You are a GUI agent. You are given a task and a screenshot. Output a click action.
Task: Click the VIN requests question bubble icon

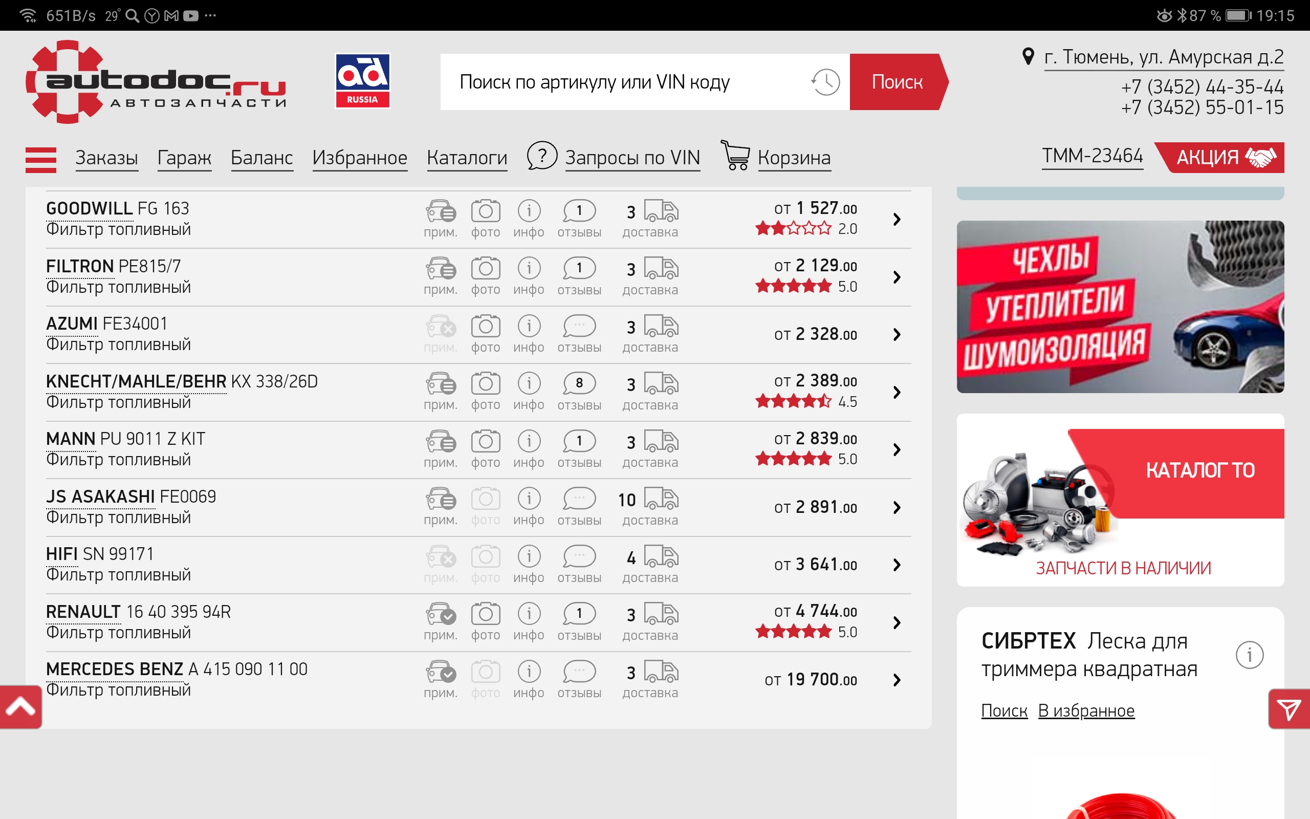click(542, 156)
